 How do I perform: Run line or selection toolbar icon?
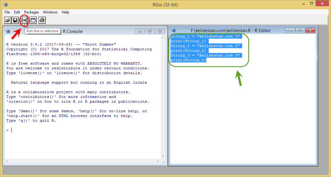tap(24, 20)
